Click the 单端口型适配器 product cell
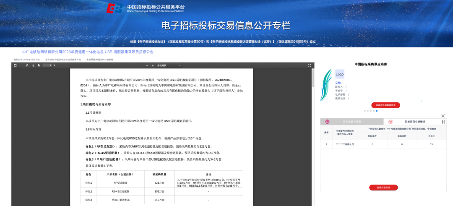The width and height of the screenshot is (453, 206). click(120, 200)
